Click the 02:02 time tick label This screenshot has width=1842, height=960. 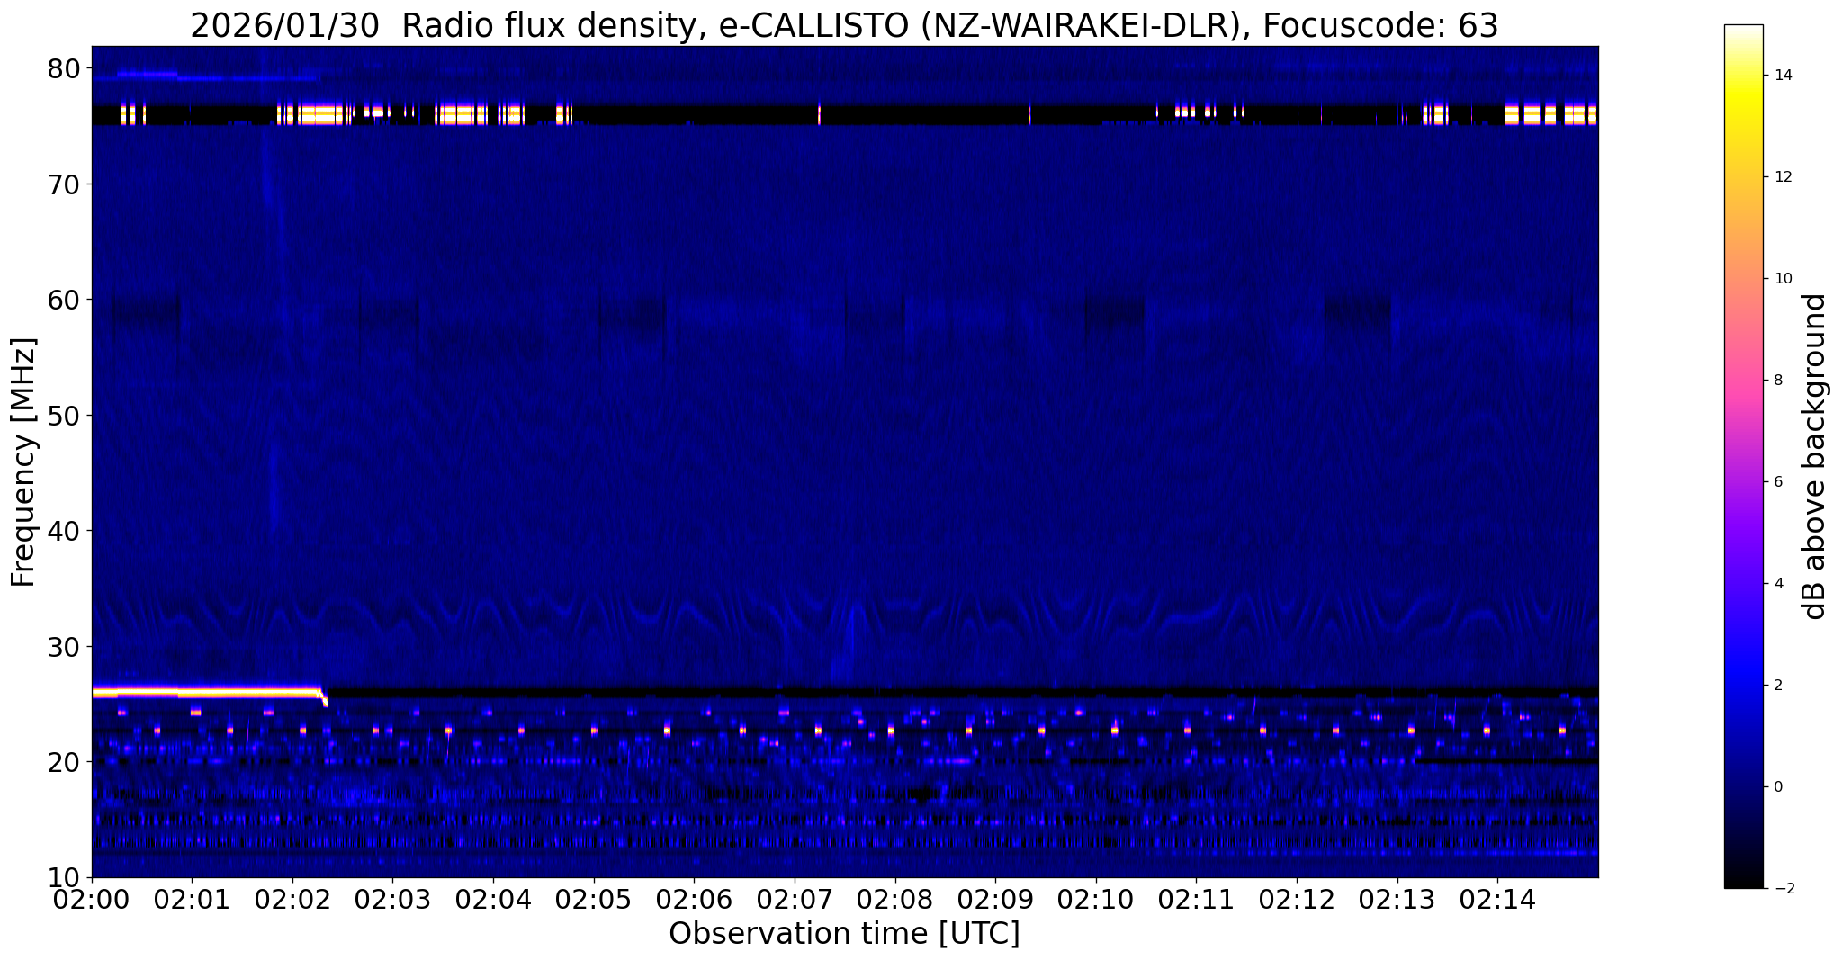tap(292, 899)
